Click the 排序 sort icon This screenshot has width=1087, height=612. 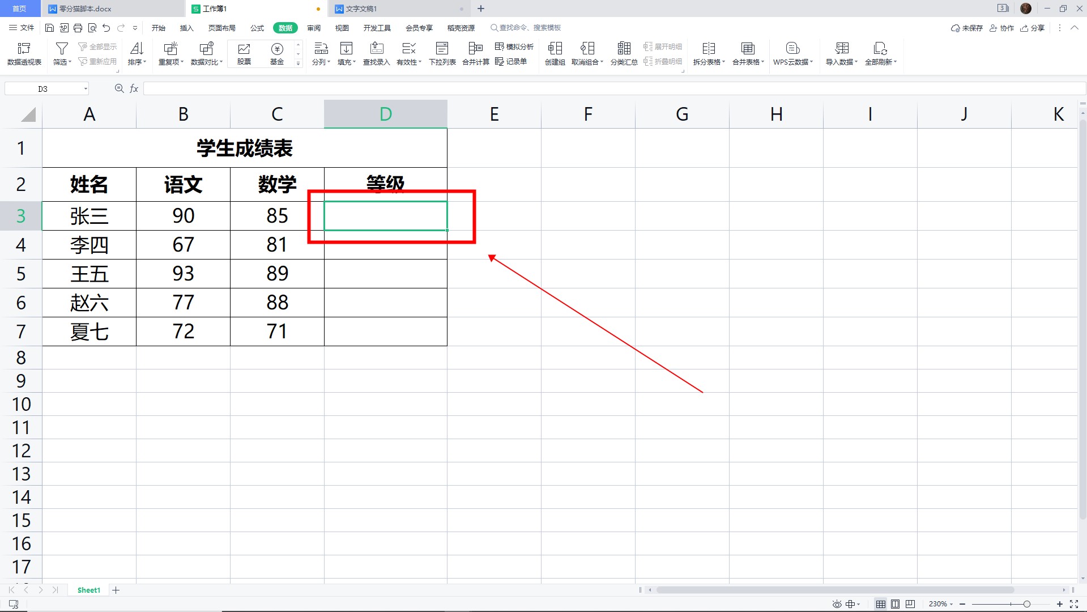click(x=137, y=49)
